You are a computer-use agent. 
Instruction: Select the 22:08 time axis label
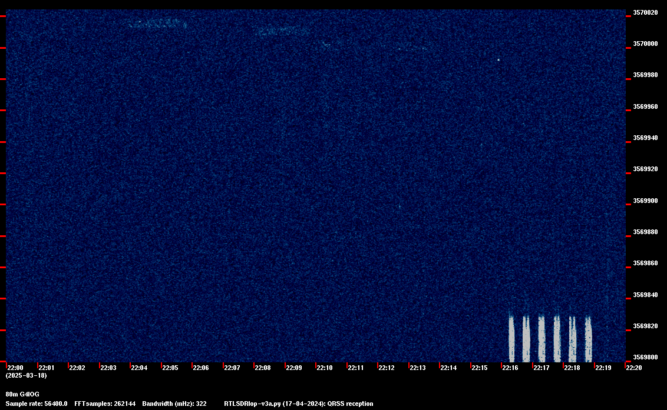[x=262, y=368]
